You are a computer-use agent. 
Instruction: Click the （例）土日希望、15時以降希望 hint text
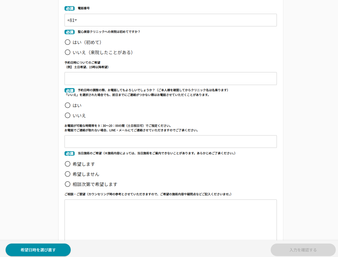(87, 67)
